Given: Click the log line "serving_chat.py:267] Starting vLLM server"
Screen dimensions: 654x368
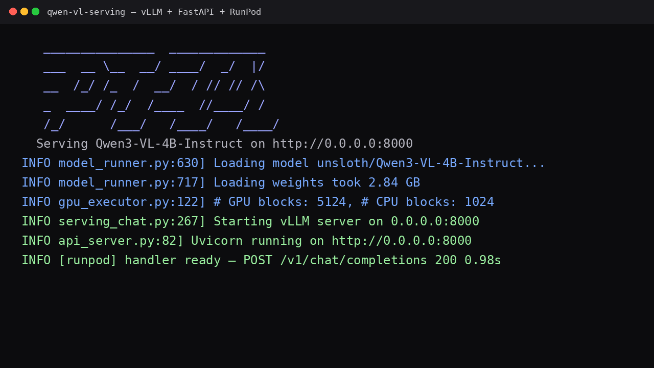Looking at the screenshot, I should point(250,221).
